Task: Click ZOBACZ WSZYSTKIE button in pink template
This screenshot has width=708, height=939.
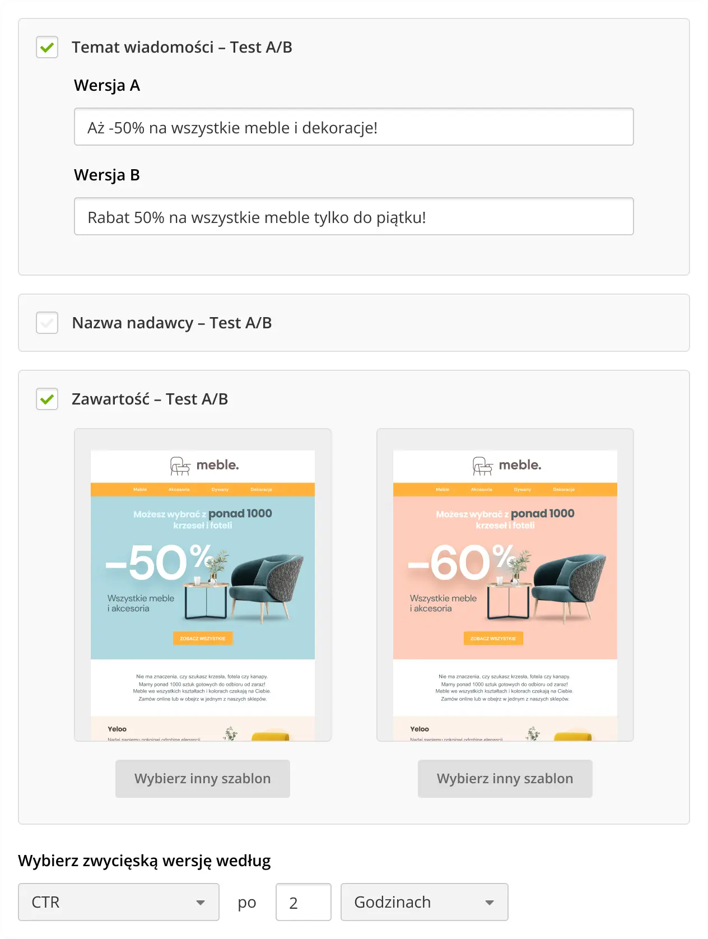Action: click(x=493, y=639)
